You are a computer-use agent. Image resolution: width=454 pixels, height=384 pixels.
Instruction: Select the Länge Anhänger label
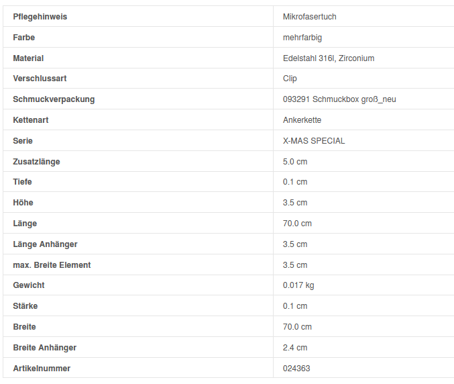[x=45, y=244]
